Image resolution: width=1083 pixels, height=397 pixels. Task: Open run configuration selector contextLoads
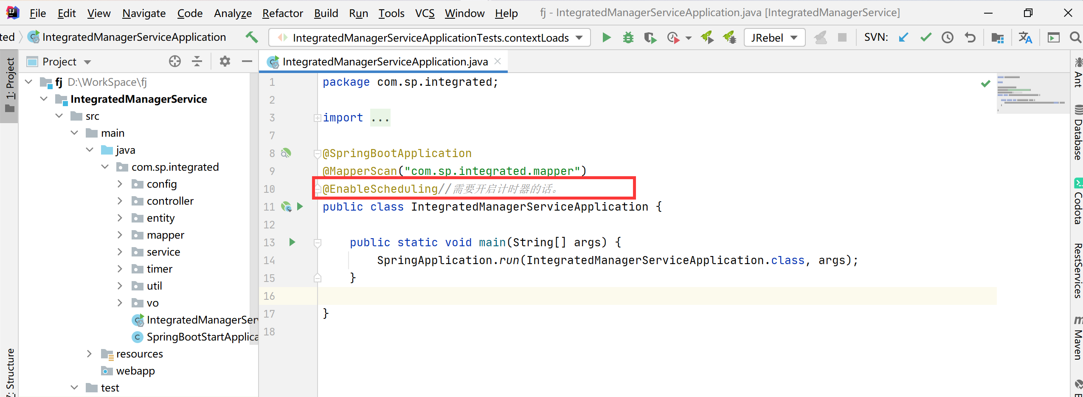tap(430, 37)
